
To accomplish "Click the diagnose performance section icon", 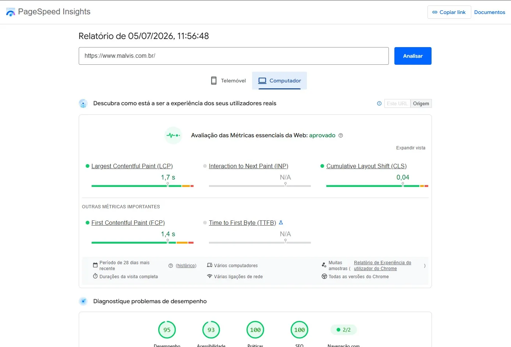I will click(x=83, y=301).
